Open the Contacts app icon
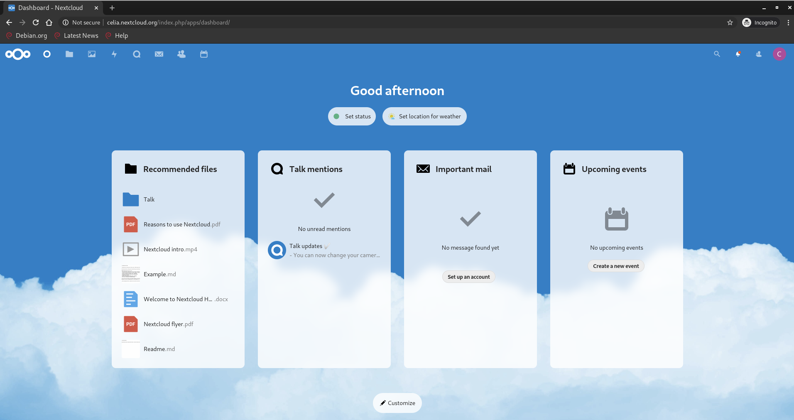This screenshot has height=420, width=794. point(181,54)
